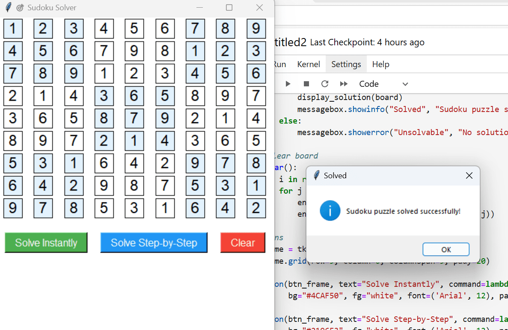Click the info icon in the Solved dialog

click(330, 210)
